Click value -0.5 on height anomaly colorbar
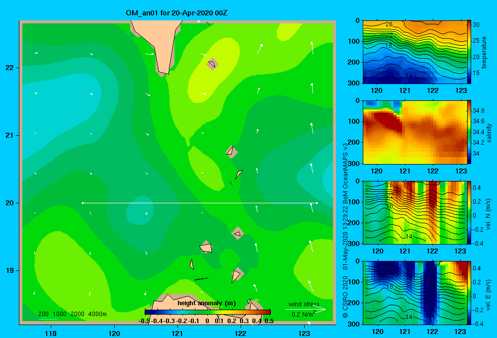 coord(145,321)
